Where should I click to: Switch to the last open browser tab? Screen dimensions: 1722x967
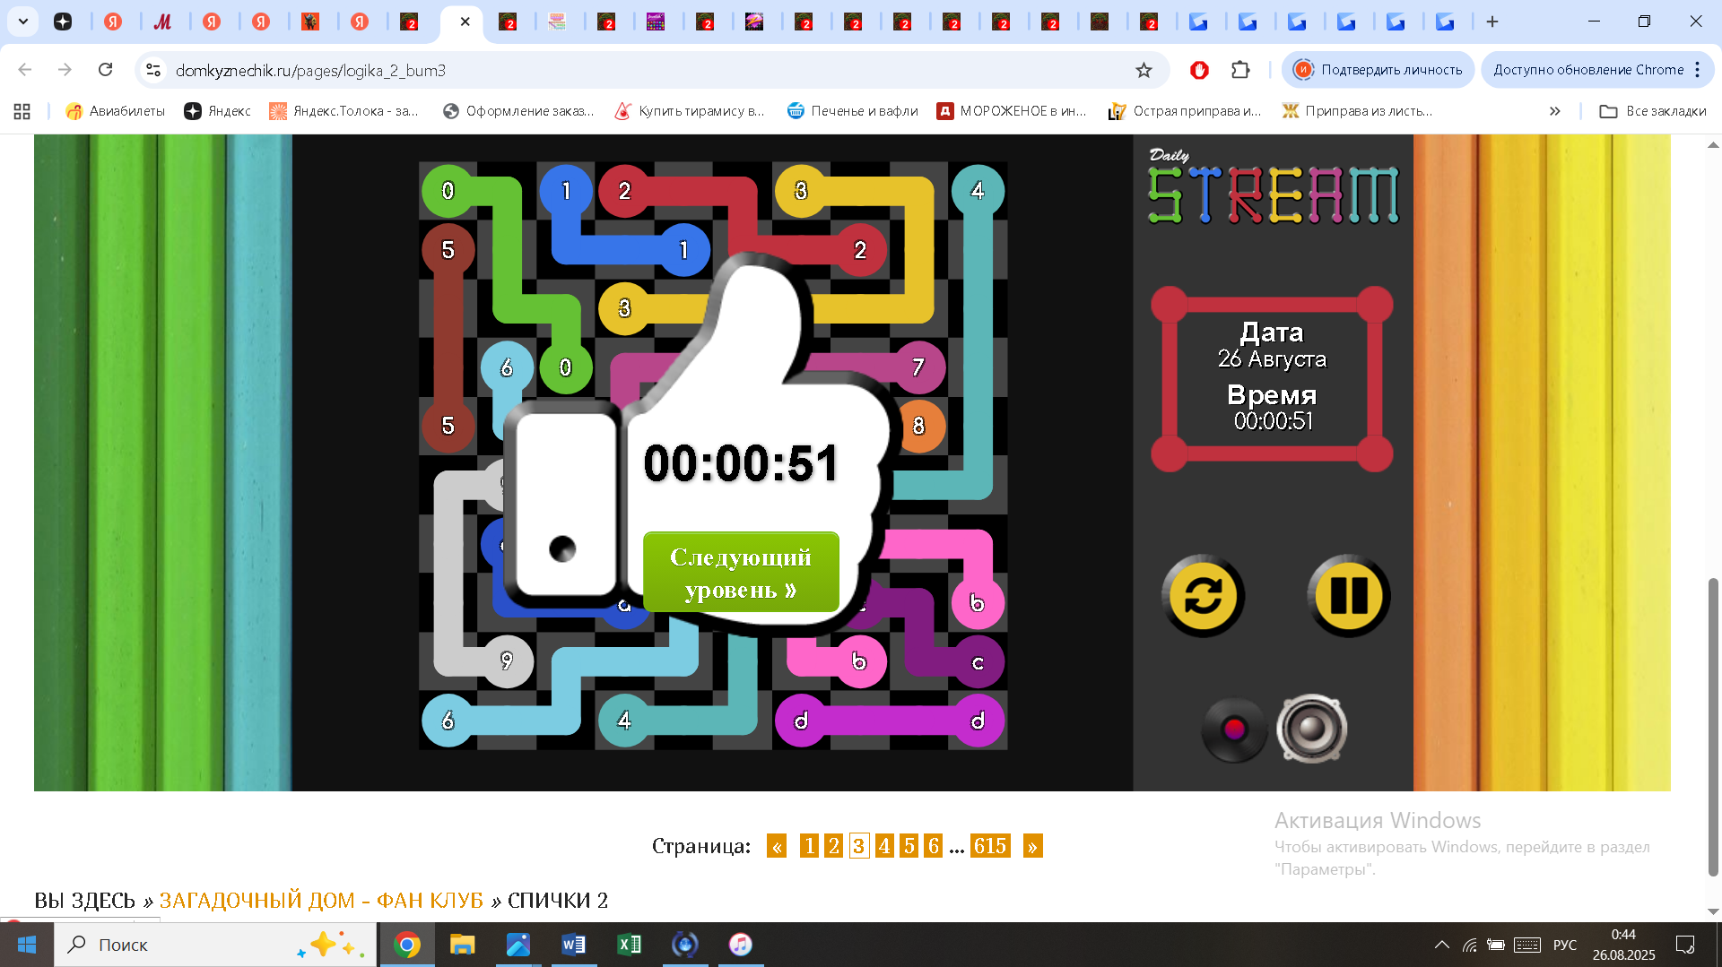1445,22
